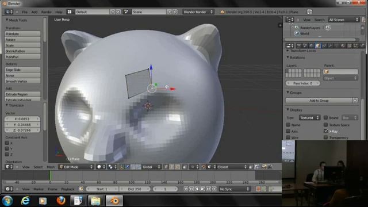Open the Textured display type dropdown
The width and height of the screenshot is (368, 207).
coord(309,117)
